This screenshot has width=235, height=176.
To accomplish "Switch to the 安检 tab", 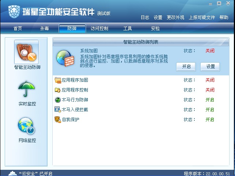I will tap(155, 28).
